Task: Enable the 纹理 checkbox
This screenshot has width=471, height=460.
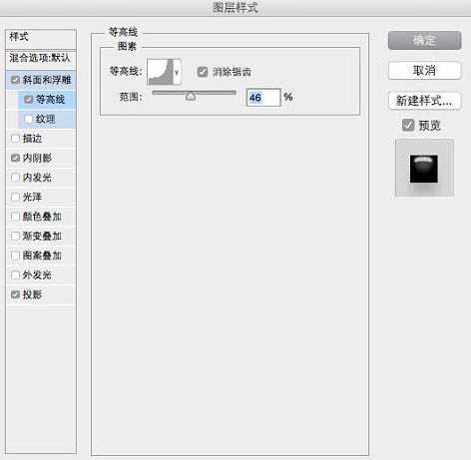Action: coord(28,119)
